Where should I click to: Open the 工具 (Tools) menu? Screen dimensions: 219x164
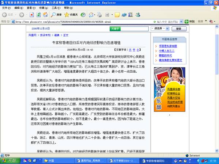[x=56, y=8]
